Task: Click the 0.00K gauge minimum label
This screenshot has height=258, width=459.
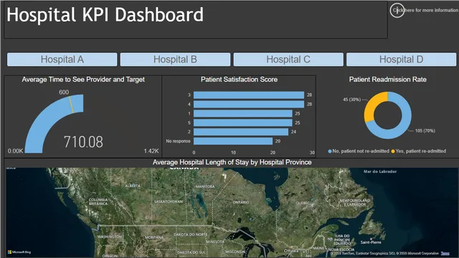Action: 15,151
